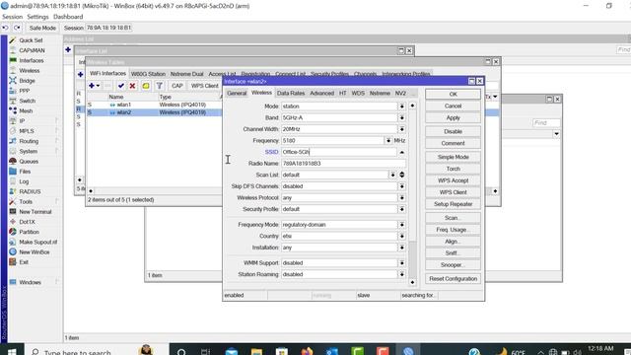The height and width of the screenshot is (355, 631).
Task: Open RADIUS menu
Action: pyautogui.click(x=30, y=191)
